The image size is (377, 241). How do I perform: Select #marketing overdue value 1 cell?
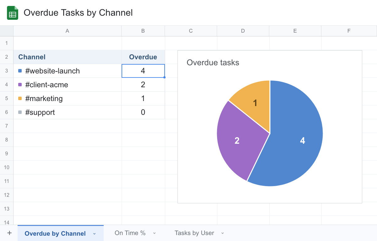coord(143,99)
